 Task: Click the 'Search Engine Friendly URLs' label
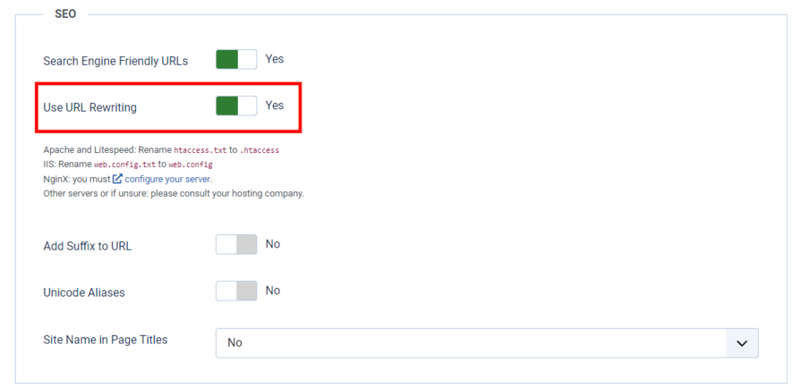[x=115, y=61]
